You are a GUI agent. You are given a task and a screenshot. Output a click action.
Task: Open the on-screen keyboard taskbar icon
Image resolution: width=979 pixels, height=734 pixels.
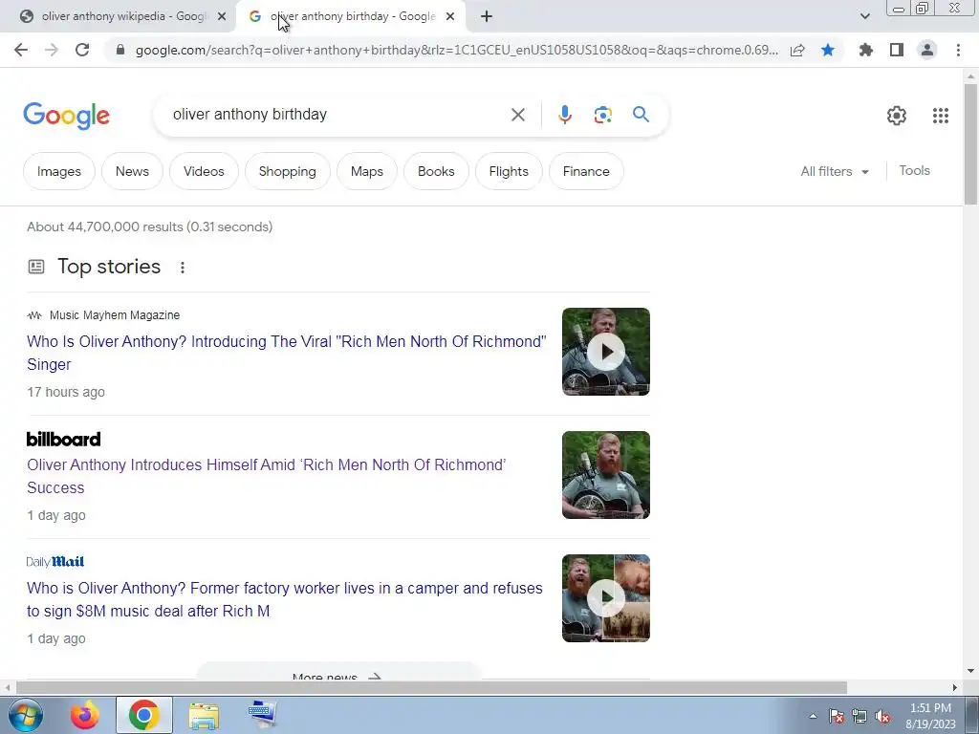(x=263, y=715)
